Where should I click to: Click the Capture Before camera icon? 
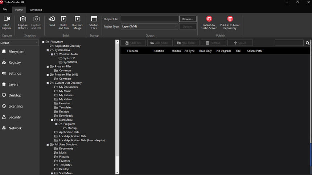[23, 19]
